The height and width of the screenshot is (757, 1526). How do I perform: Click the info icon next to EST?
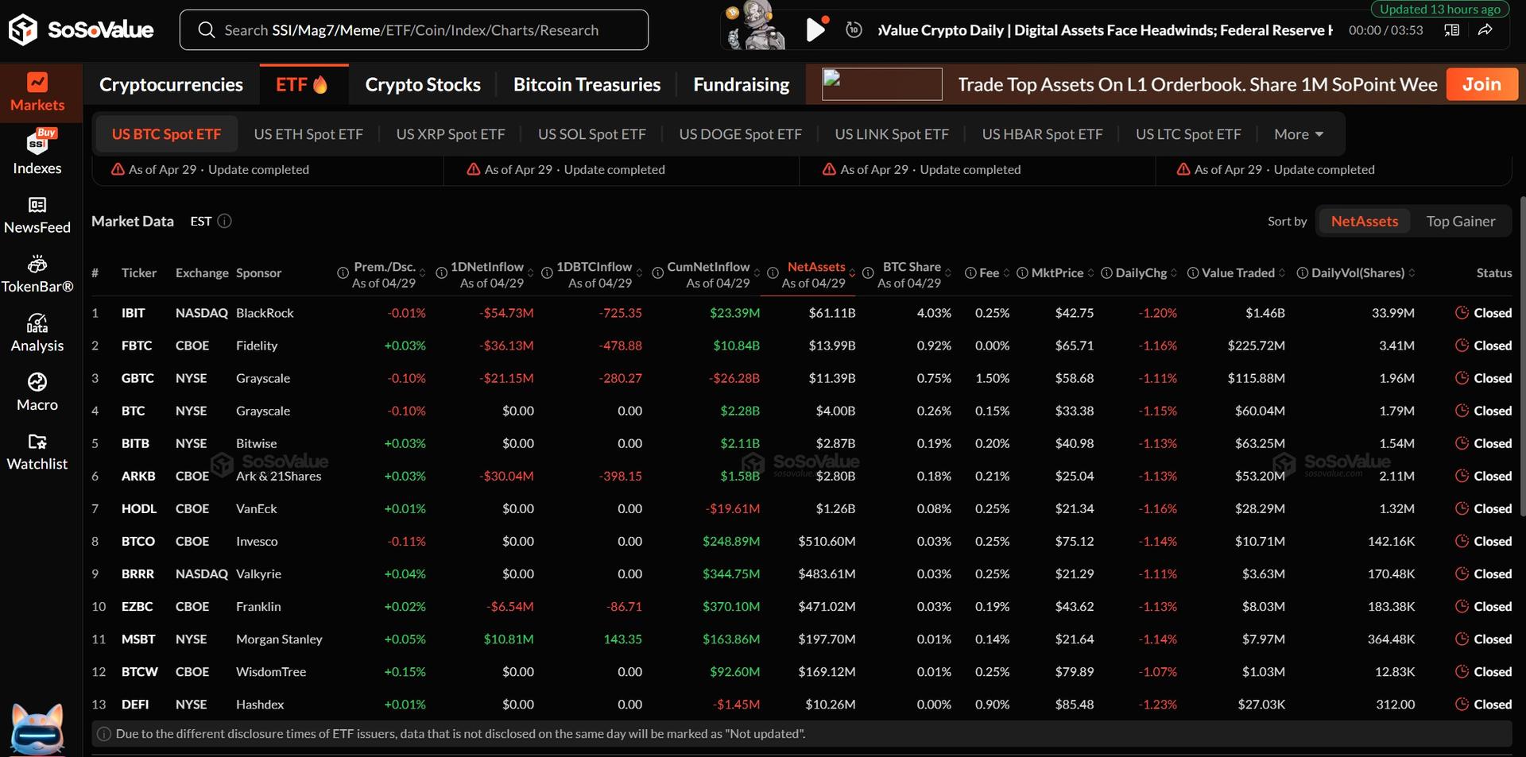coord(225,222)
